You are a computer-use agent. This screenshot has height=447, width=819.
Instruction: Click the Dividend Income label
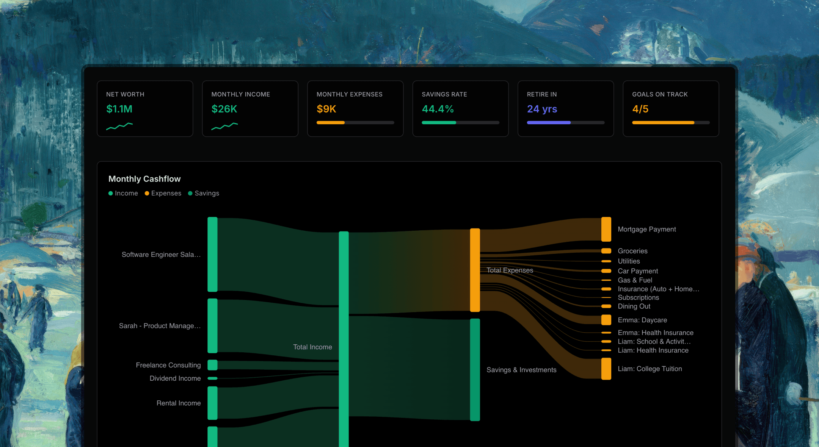point(175,378)
